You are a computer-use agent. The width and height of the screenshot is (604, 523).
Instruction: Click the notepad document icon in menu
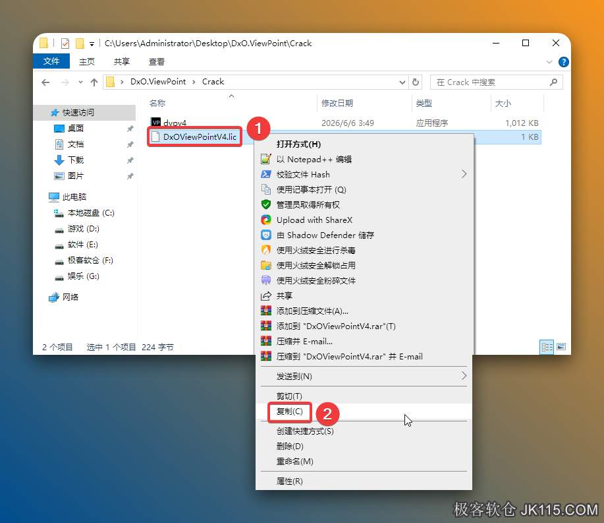click(x=266, y=189)
